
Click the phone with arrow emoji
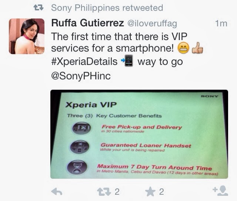tap(127, 61)
